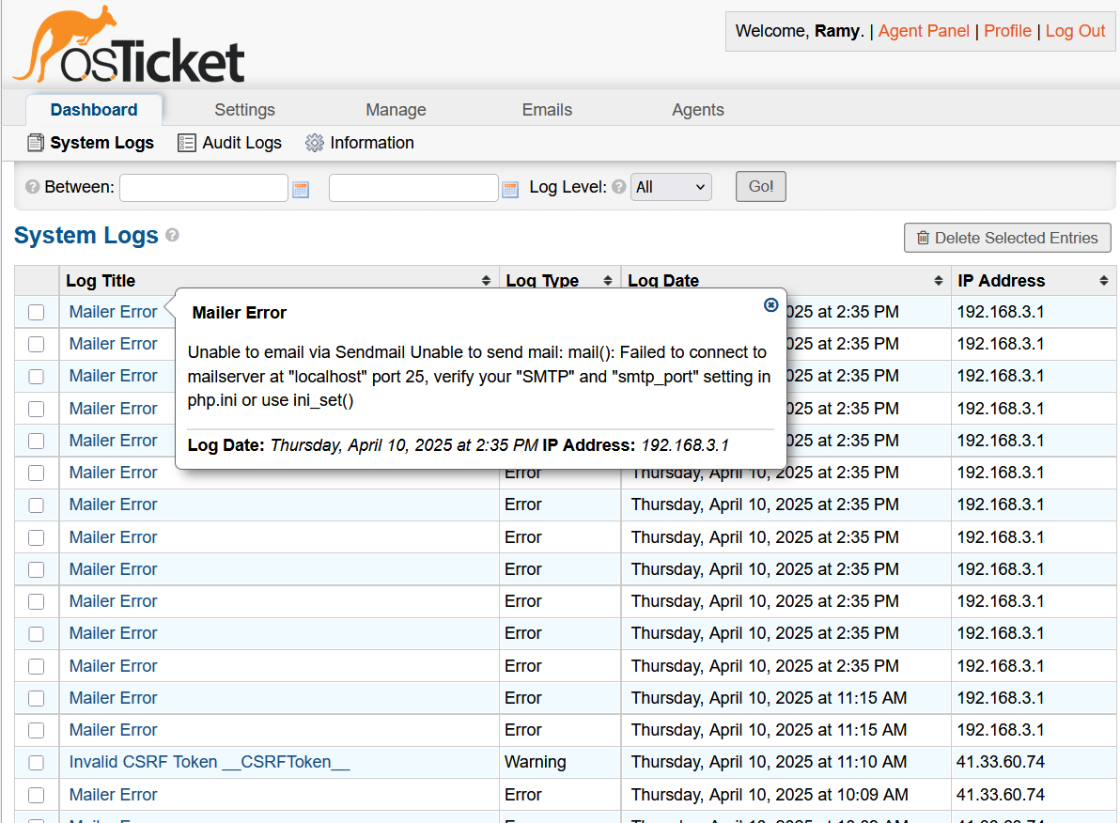The height and width of the screenshot is (823, 1120).
Task: Expand the Log Level dropdown
Action: (x=671, y=187)
